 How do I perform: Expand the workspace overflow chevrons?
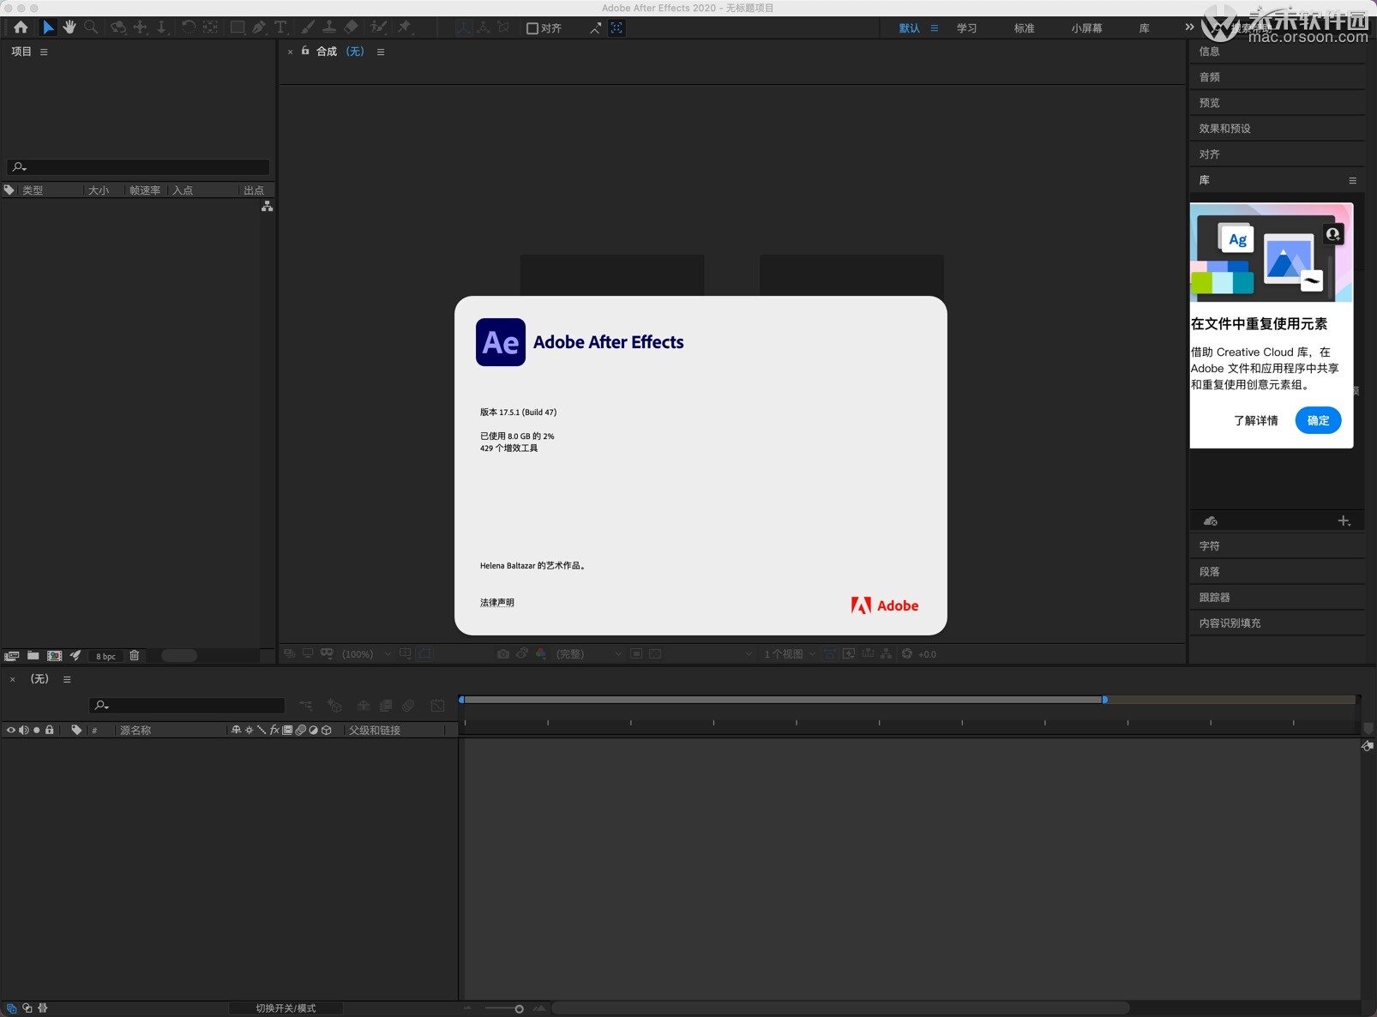pyautogui.click(x=1189, y=27)
